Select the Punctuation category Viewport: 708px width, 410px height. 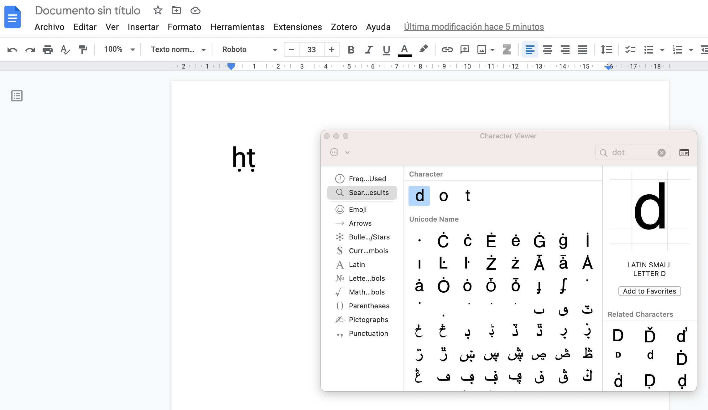point(362,333)
